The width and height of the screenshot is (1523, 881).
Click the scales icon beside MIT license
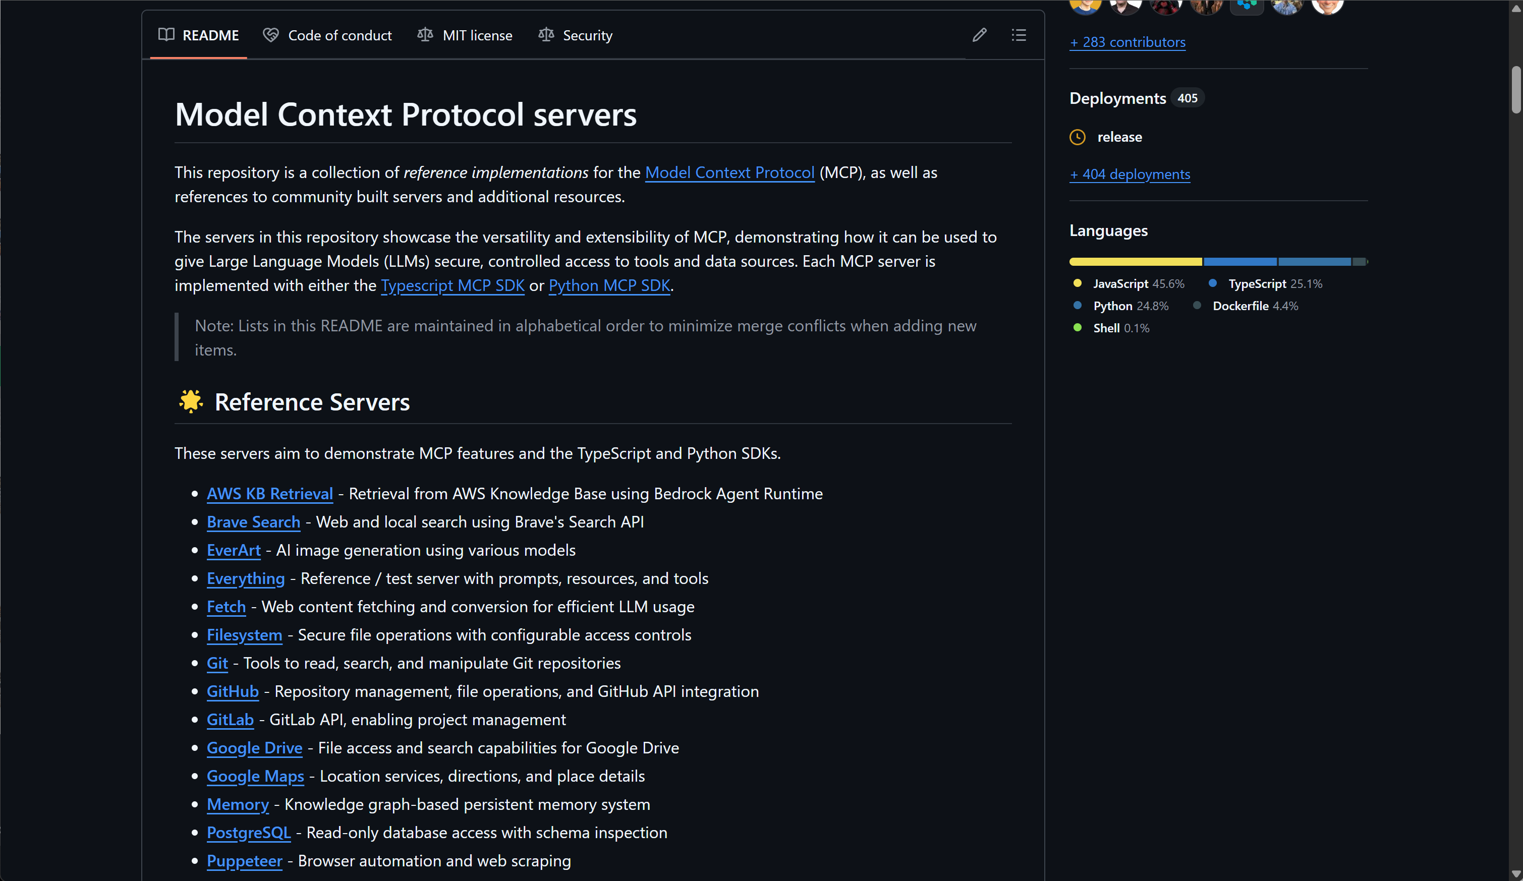click(x=425, y=35)
